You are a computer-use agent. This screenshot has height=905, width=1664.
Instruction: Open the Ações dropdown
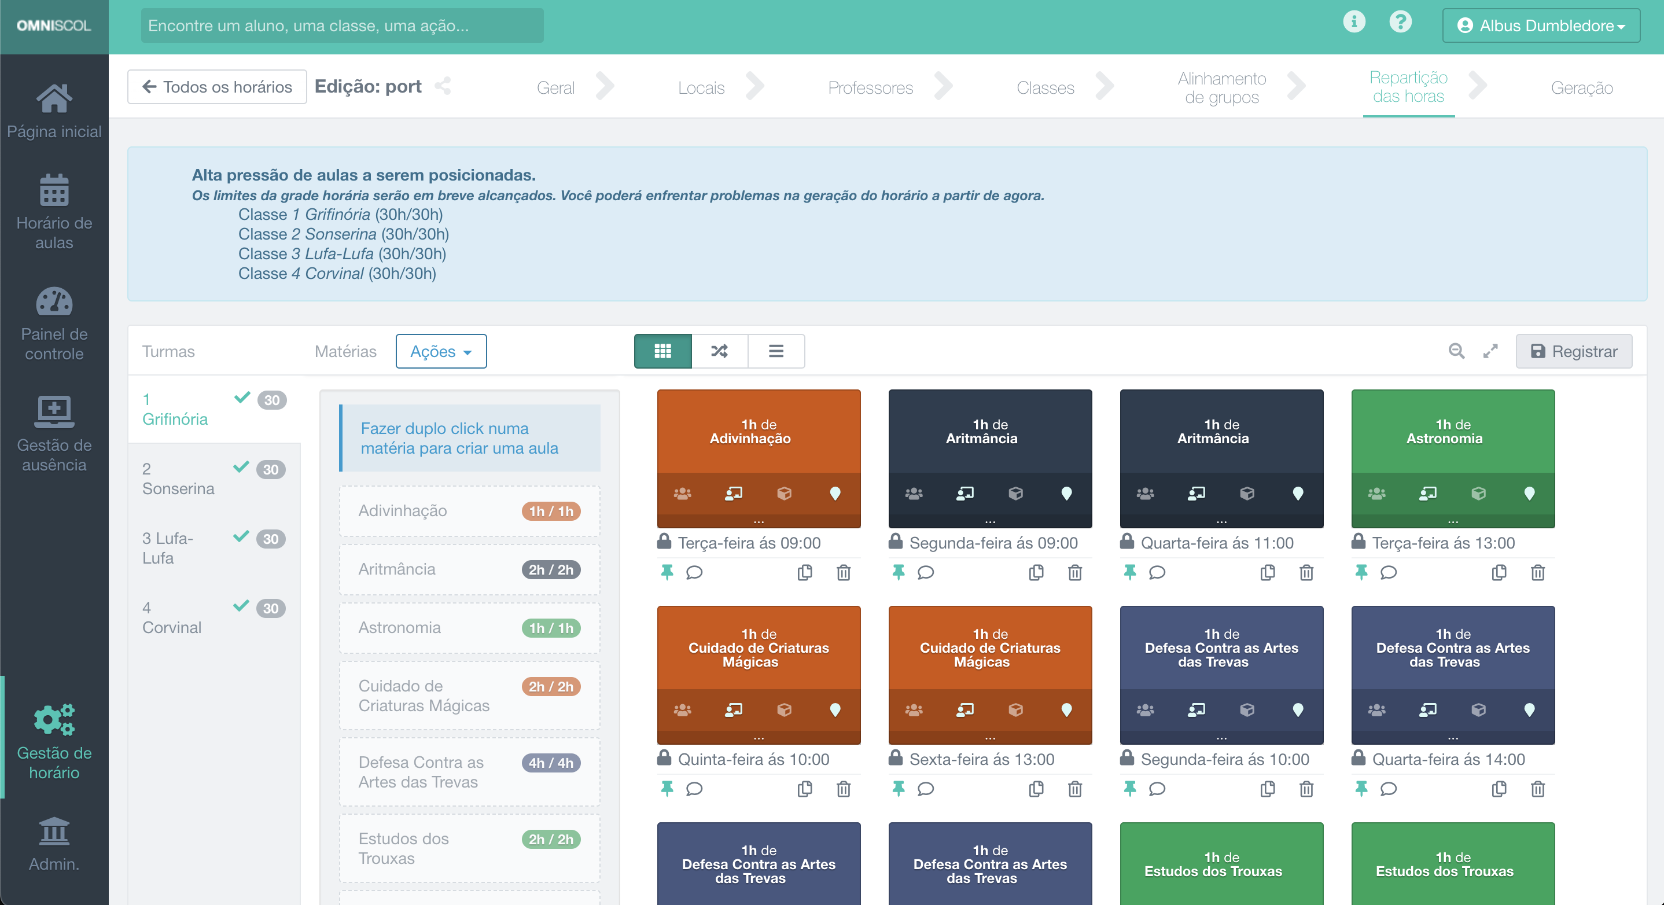click(441, 351)
